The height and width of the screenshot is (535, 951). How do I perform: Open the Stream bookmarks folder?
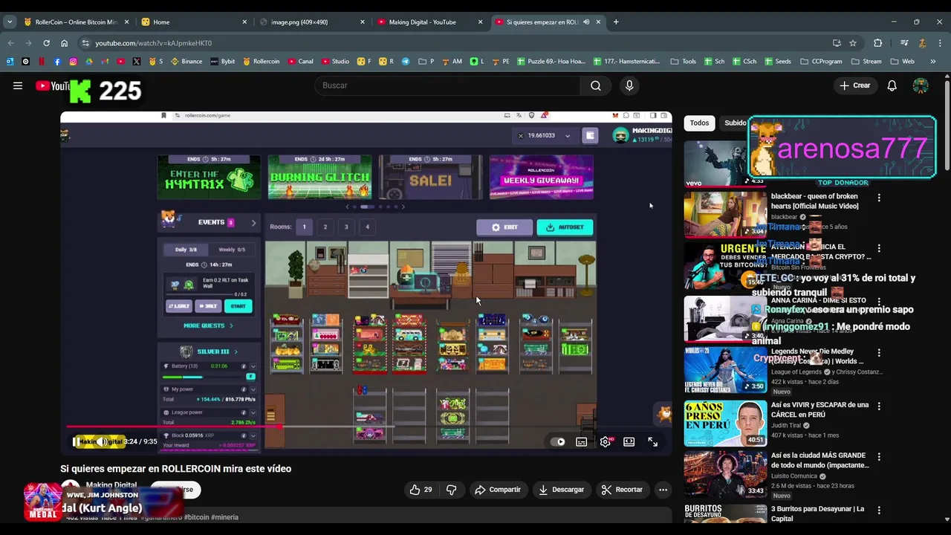pos(866,61)
